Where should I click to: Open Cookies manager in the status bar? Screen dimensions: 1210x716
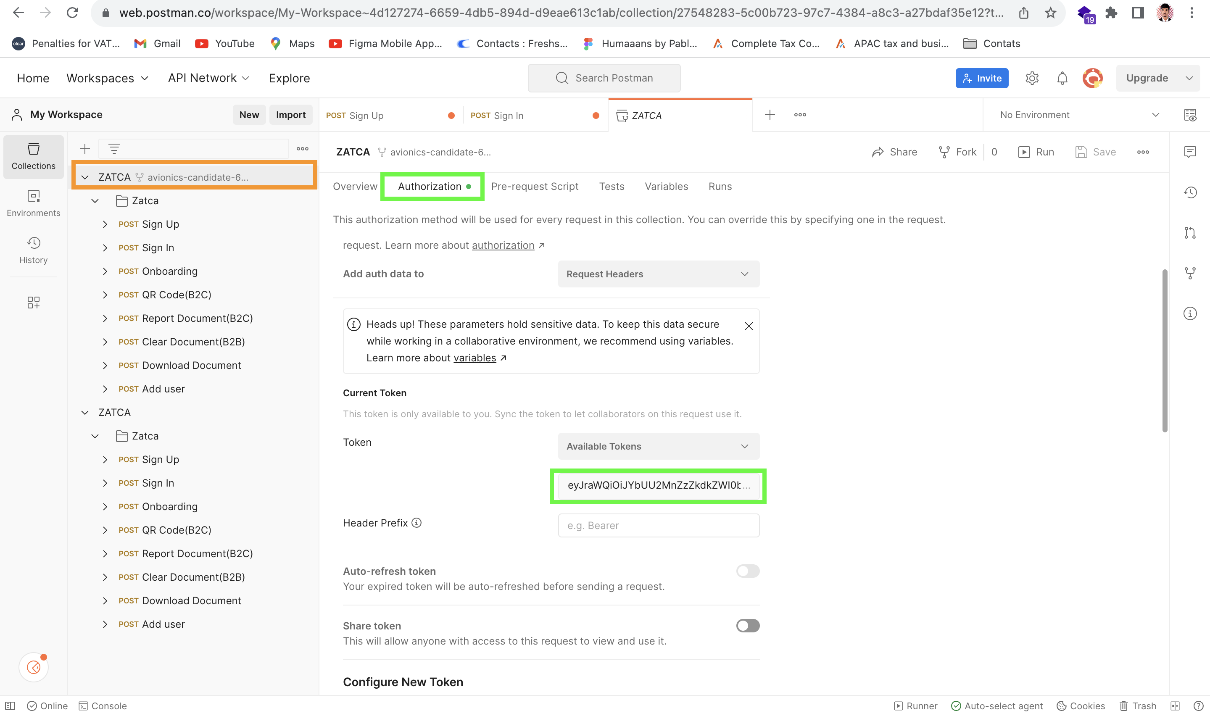(x=1081, y=705)
